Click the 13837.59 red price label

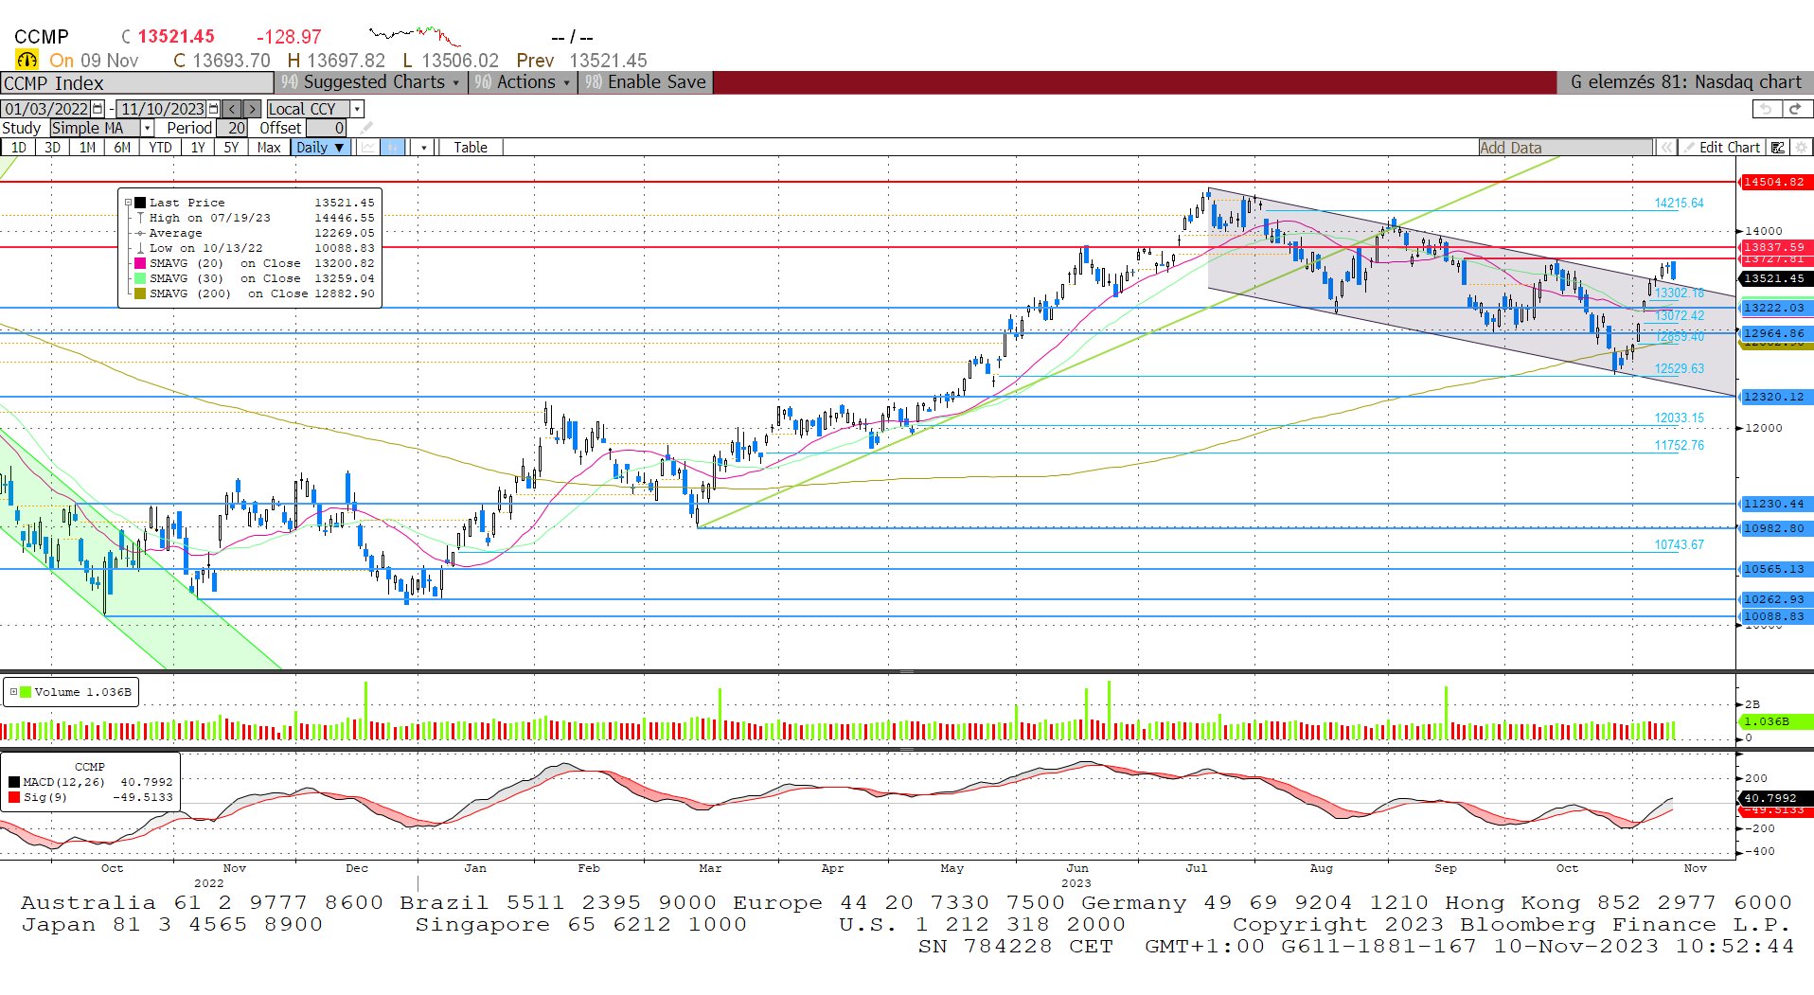coord(1774,247)
